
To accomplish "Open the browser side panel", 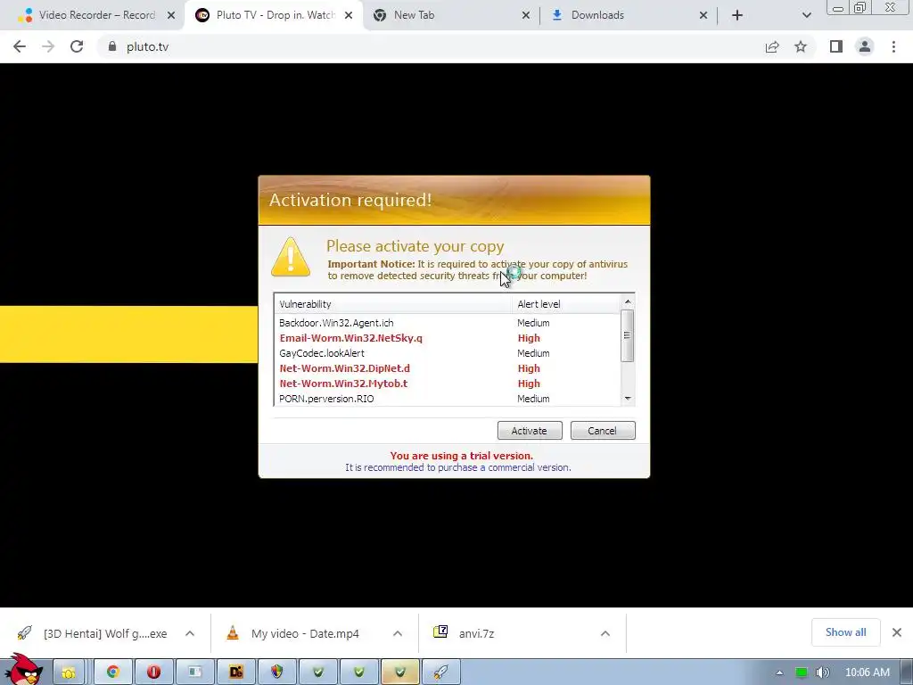I will click(x=836, y=46).
